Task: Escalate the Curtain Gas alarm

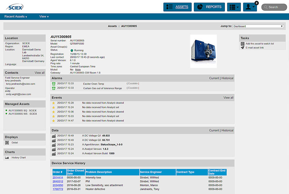Action: 133,88
